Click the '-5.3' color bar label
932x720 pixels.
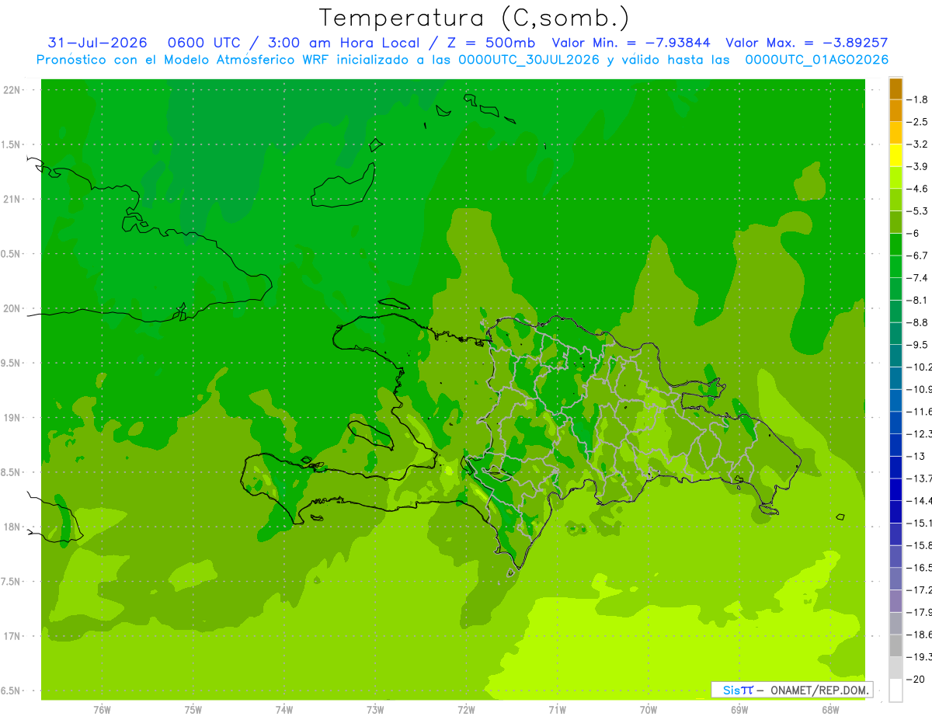tap(917, 210)
